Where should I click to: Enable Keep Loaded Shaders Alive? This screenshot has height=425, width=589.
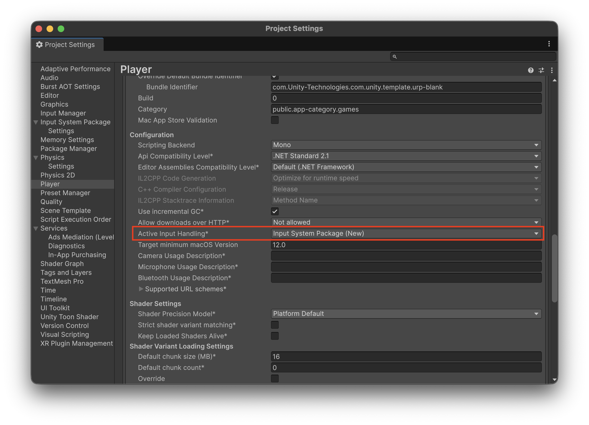click(275, 336)
